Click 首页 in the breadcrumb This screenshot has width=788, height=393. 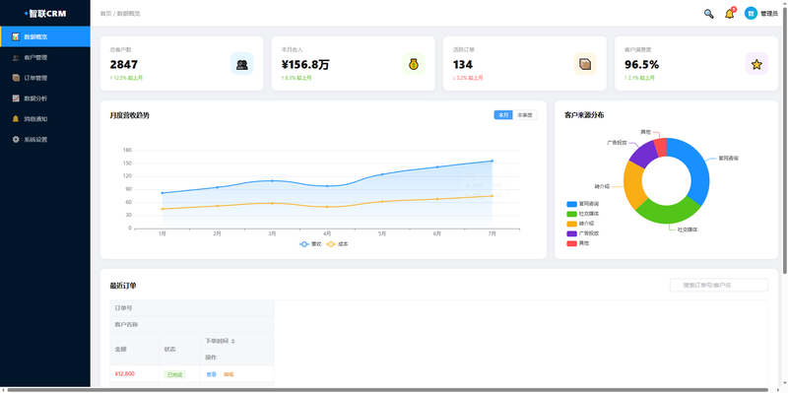[105, 14]
